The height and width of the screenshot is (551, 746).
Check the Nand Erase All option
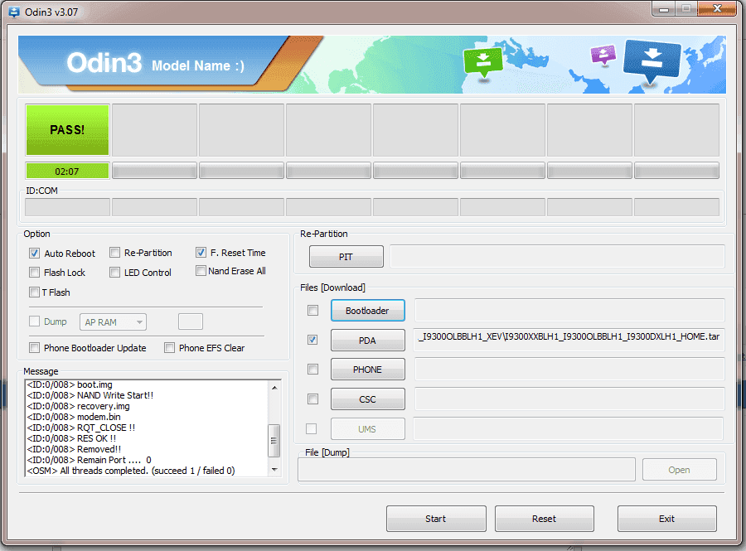pyautogui.click(x=201, y=270)
